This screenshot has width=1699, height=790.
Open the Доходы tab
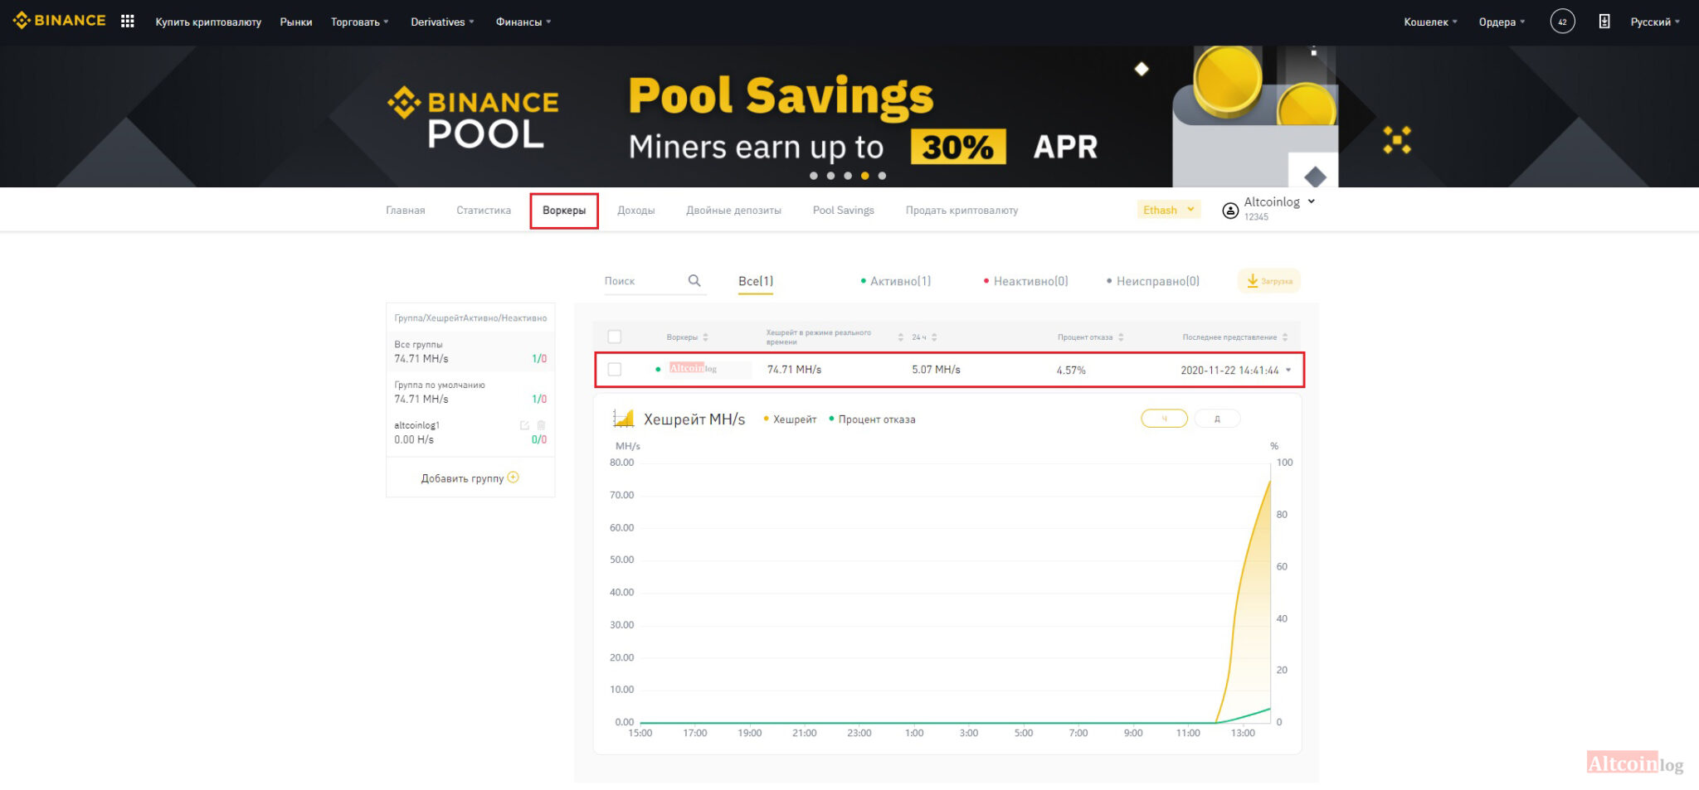(x=636, y=210)
